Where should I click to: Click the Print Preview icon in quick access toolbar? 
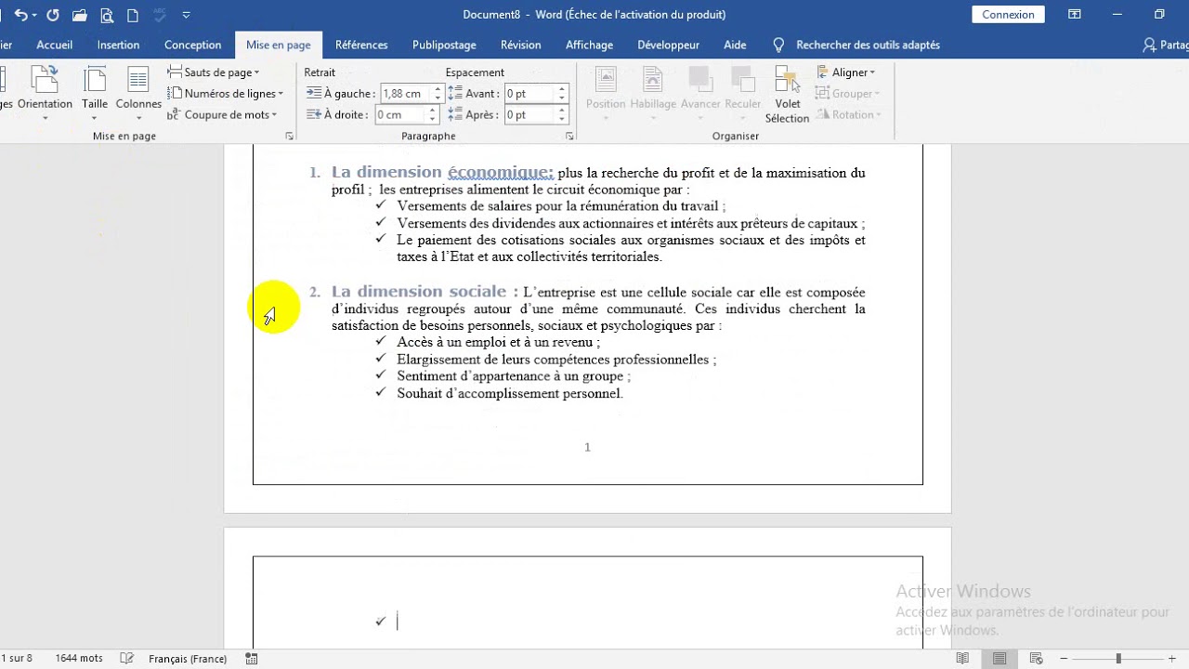pos(107,15)
